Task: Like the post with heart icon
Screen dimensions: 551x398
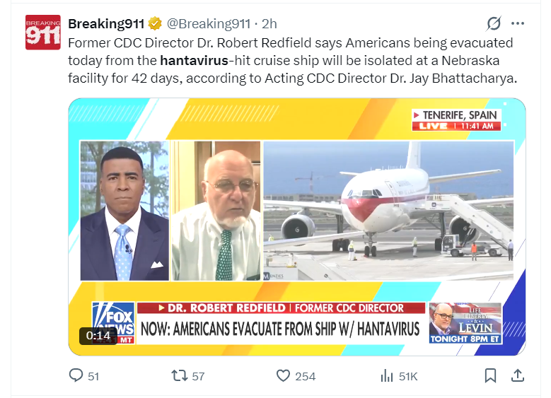Action: pyautogui.click(x=283, y=376)
